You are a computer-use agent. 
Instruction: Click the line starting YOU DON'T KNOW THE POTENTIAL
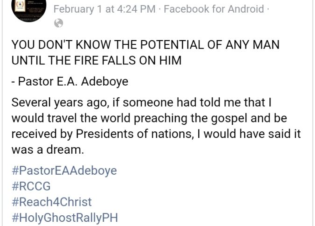tap(145, 45)
